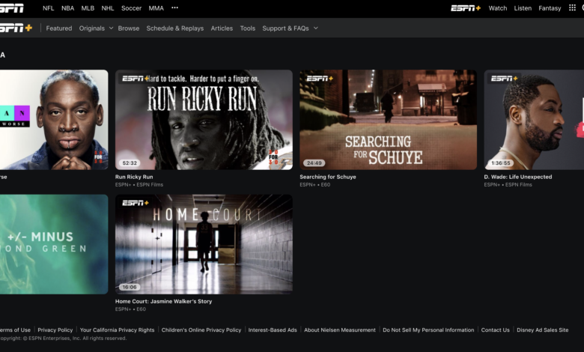Open Support & FAQs tab label
This screenshot has height=352, width=584.
(285, 28)
